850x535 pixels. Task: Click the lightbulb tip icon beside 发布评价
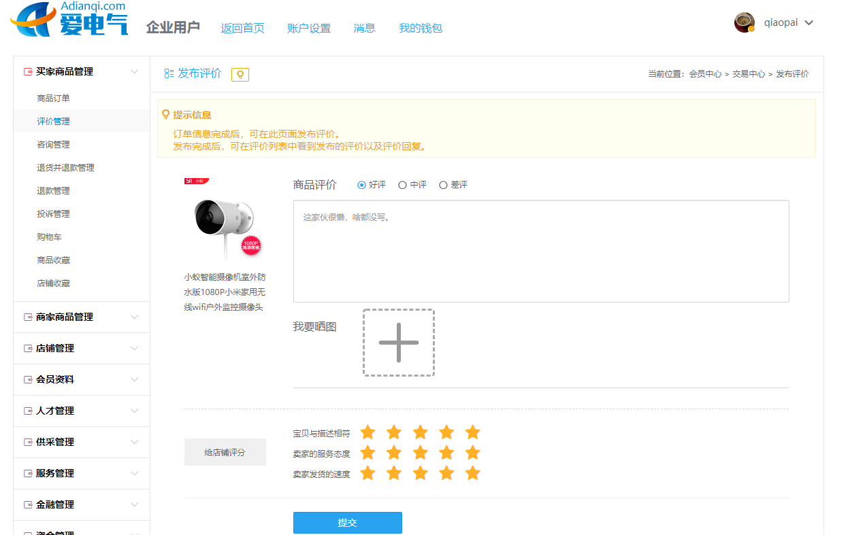[240, 75]
